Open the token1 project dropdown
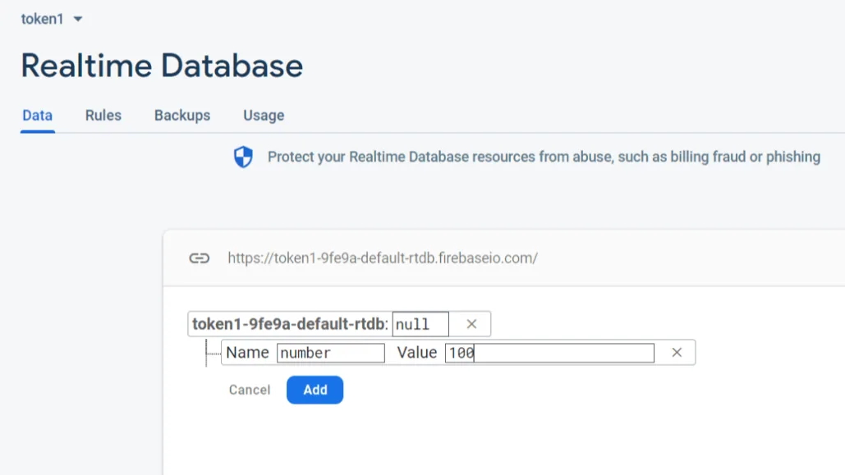 (52, 20)
